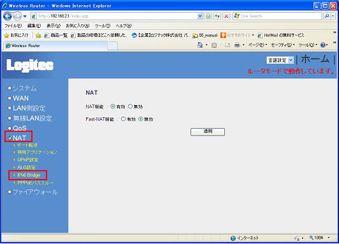Open the 言語設定 language dropdown
This screenshot has width=339, height=244.
click(x=280, y=60)
